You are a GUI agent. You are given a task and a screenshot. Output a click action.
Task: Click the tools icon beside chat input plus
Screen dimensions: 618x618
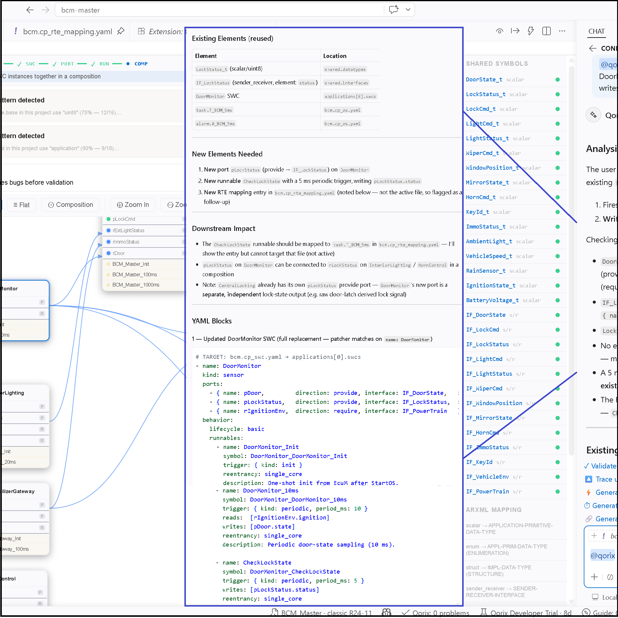[x=610, y=577]
